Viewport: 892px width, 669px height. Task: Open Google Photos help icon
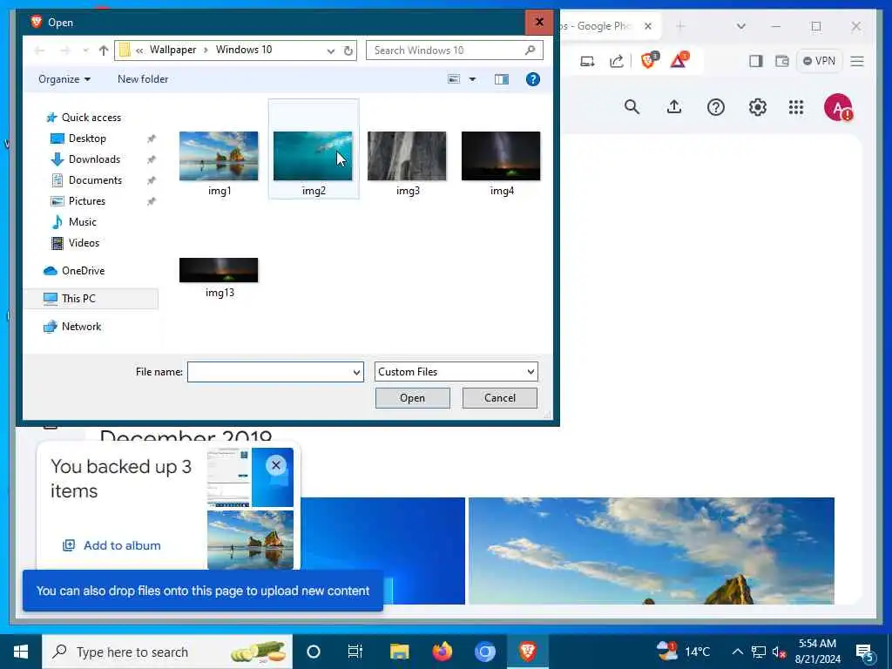[716, 107]
